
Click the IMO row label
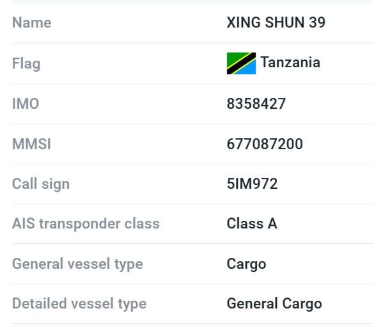(x=26, y=104)
